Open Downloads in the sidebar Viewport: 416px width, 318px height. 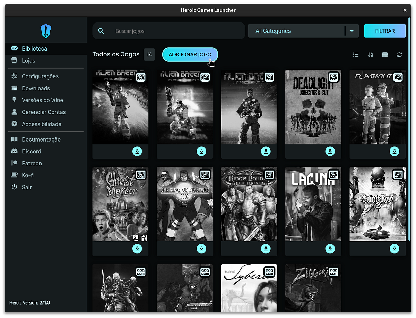pyautogui.click(x=46, y=88)
